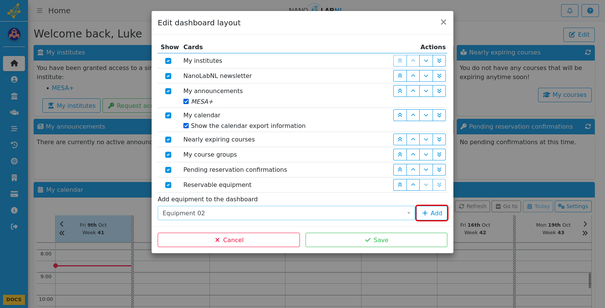Close the Edit dashboard layout dialog
The width and height of the screenshot is (605, 308).
[x=444, y=22]
